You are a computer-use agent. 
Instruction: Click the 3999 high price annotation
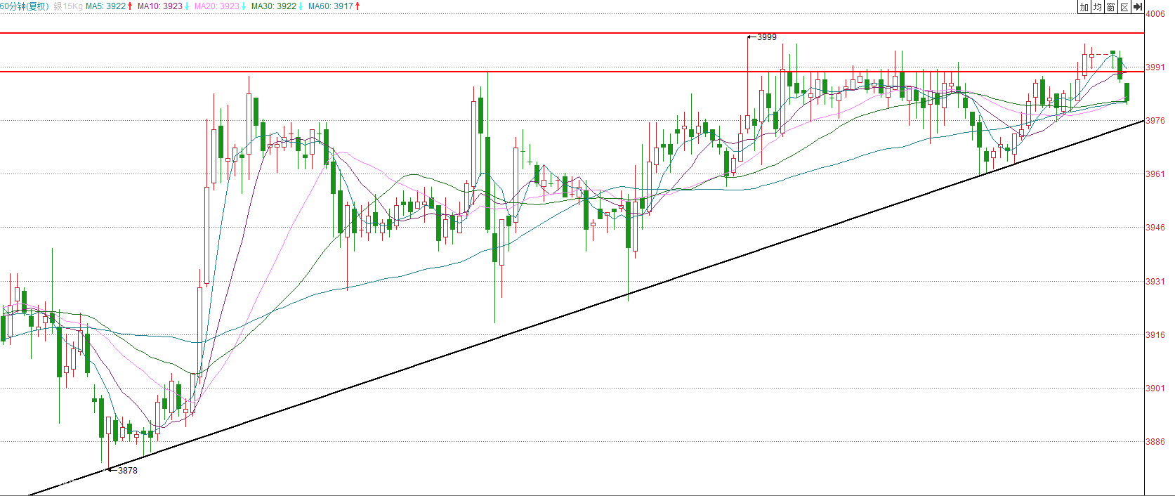point(766,37)
